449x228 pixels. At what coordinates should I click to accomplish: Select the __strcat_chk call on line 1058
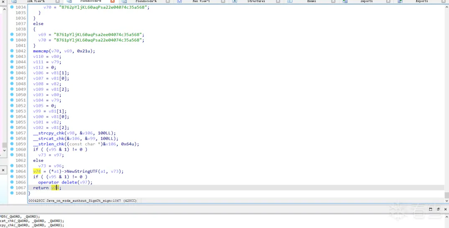pos(49,139)
